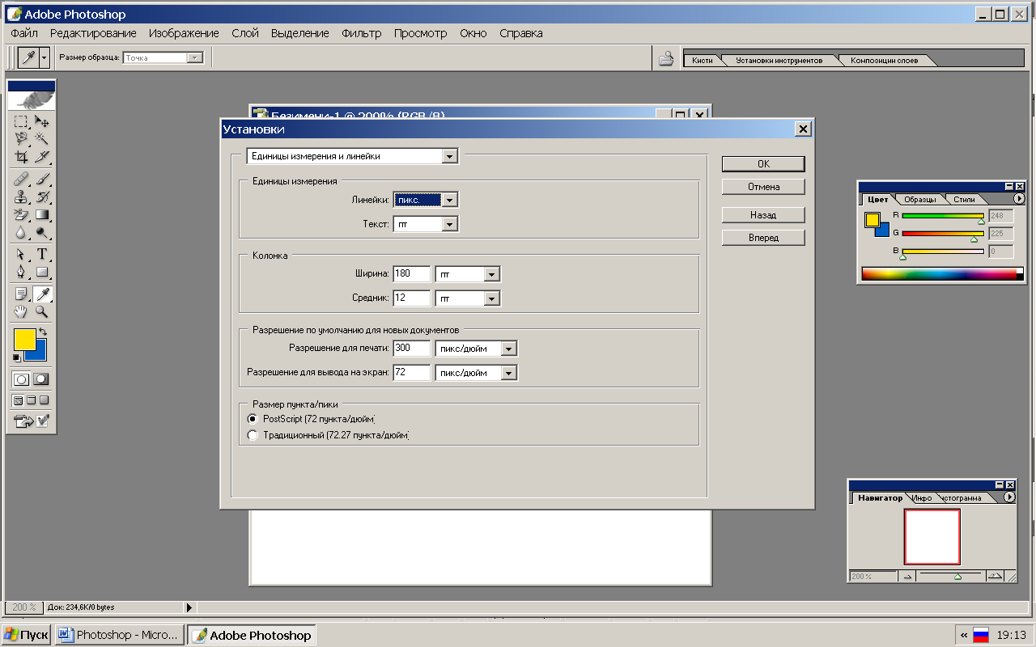Open the Фильтр menu

pos(362,33)
